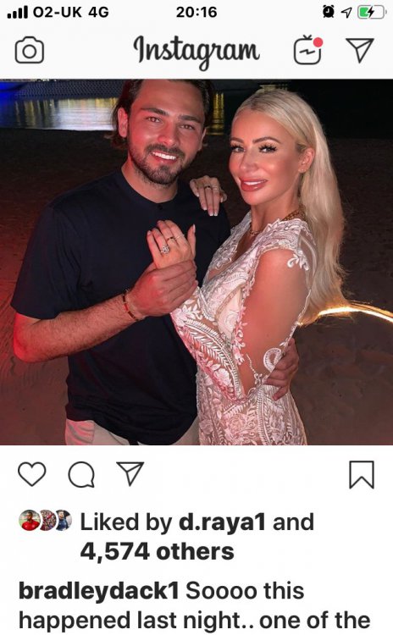Open IGTV icon with red notification dot

pos(308,50)
